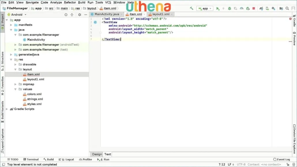
Task: Run the app with green play icon
Action: coord(218,9)
